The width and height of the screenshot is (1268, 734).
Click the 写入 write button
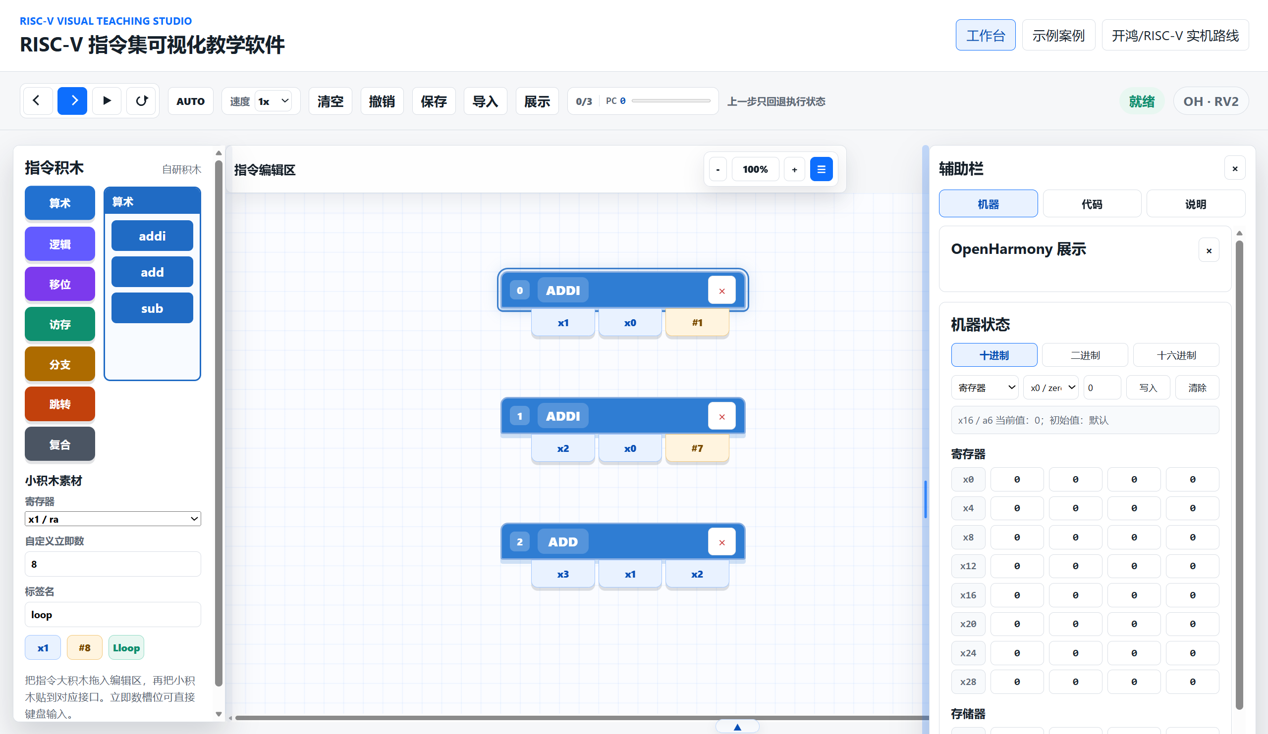(x=1148, y=388)
